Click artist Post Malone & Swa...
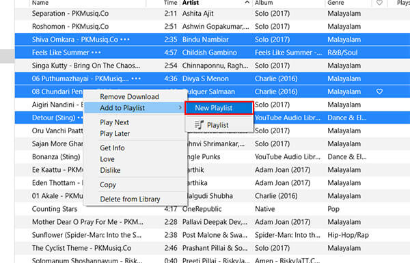 coord(215,235)
